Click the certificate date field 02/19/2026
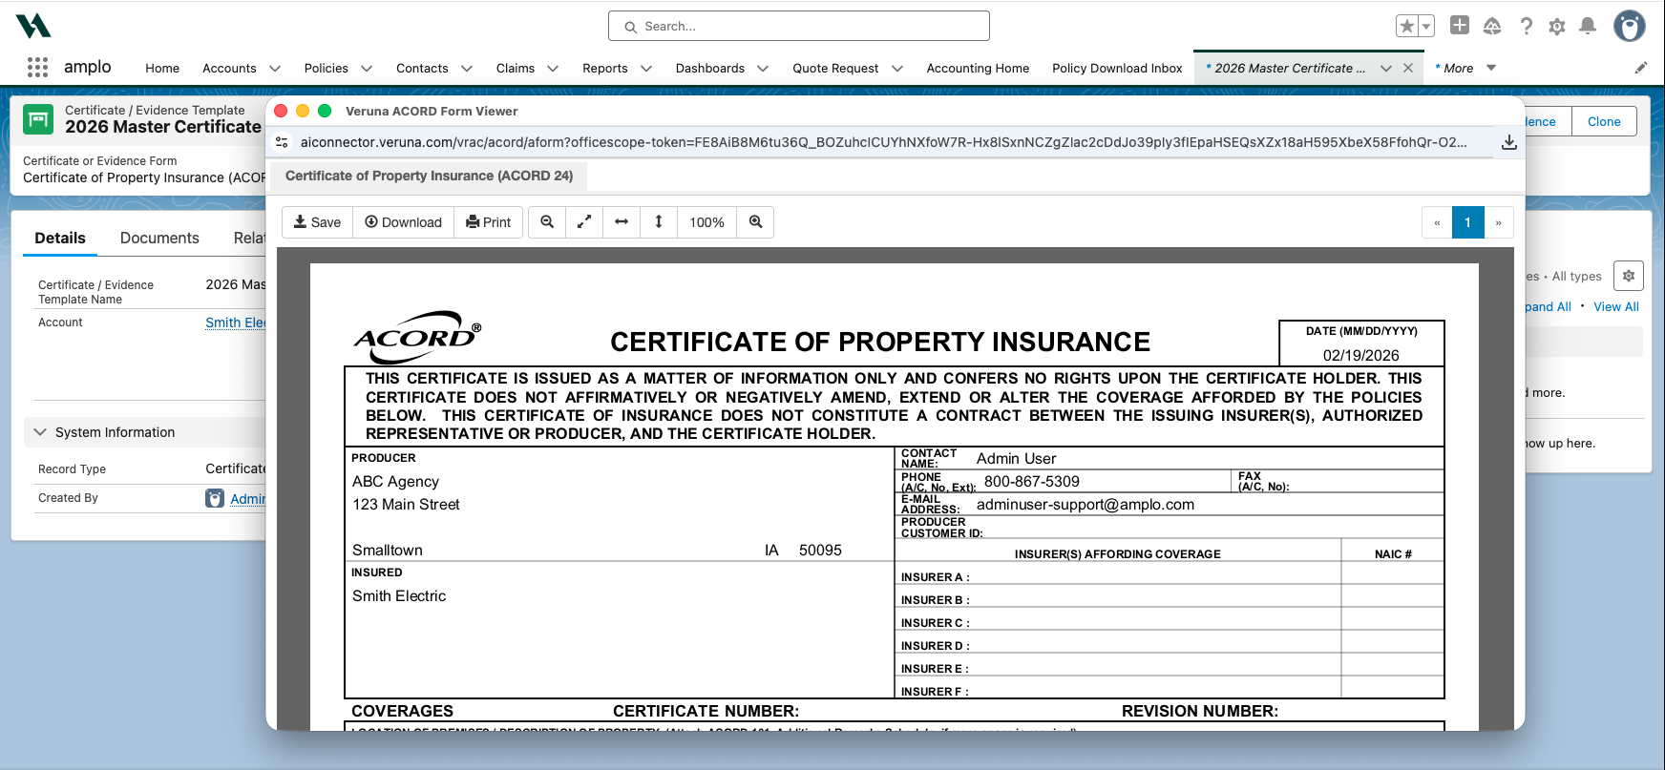 tap(1361, 355)
